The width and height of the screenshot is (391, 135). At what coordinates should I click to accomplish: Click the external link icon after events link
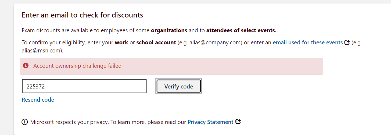coord(347,42)
